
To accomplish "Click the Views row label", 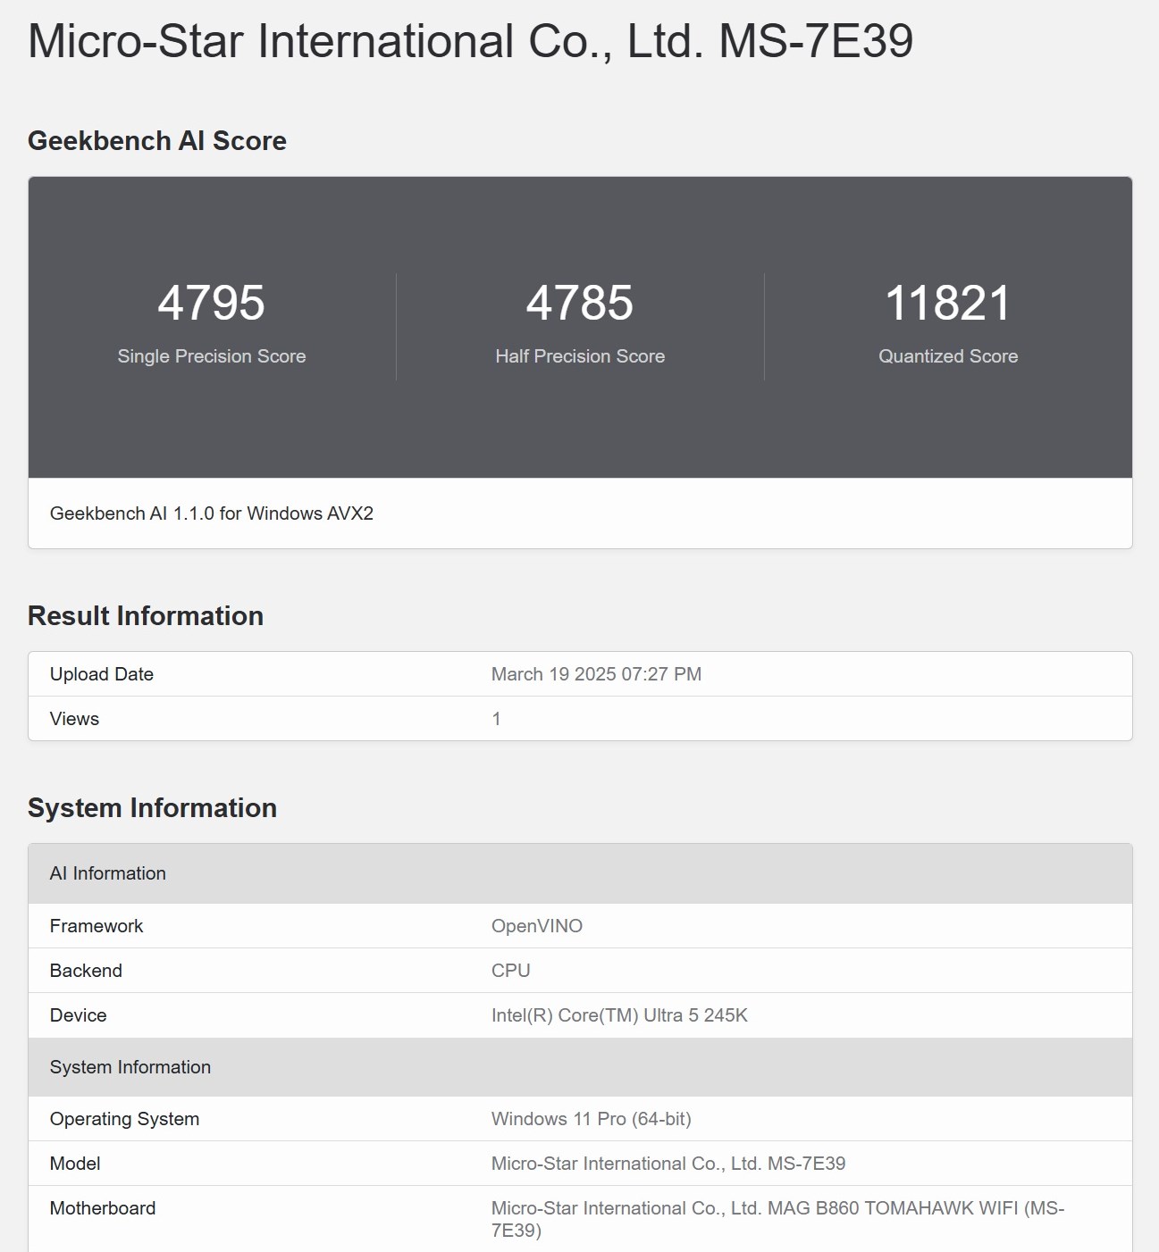I will click(75, 719).
